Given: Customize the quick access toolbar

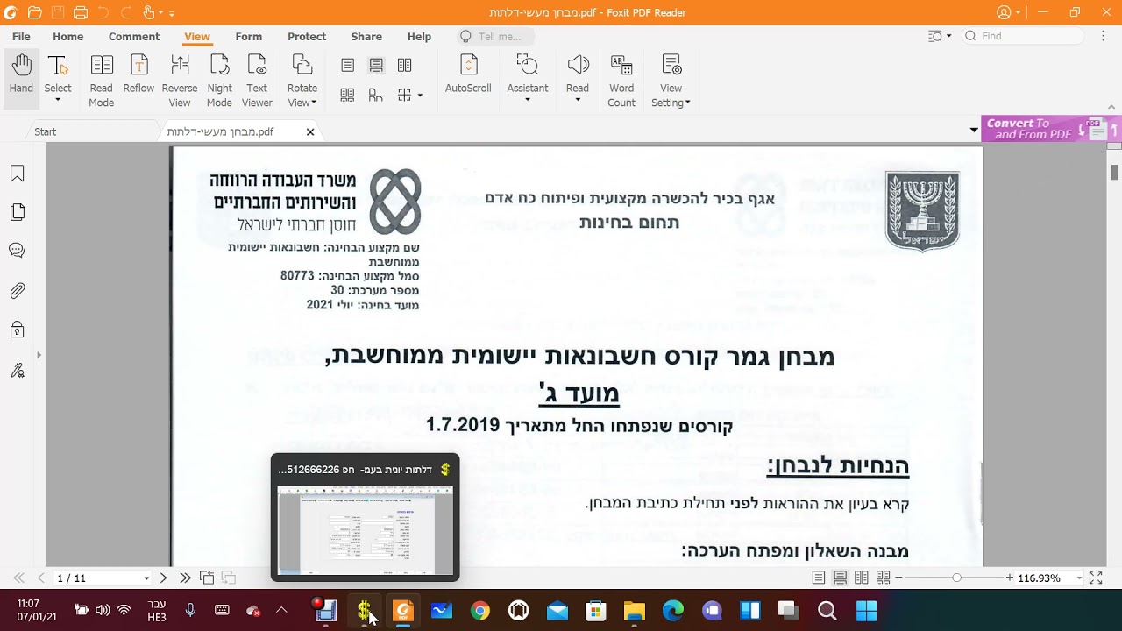Looking at the screenshot, I should tap(172, 13).
